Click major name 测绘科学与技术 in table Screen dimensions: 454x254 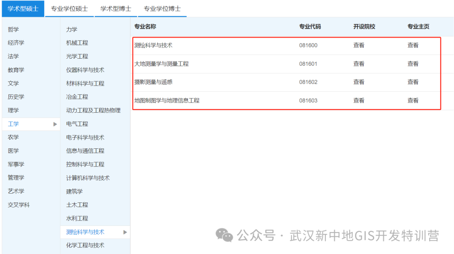coord(153,45)
